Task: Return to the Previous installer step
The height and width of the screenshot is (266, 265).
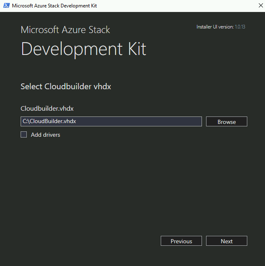Action: coord(181,241)
